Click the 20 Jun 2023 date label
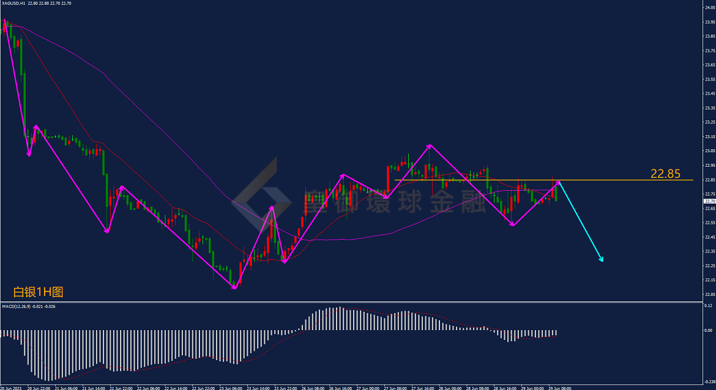This screenshot has width=716, height=390. [10, 388]
